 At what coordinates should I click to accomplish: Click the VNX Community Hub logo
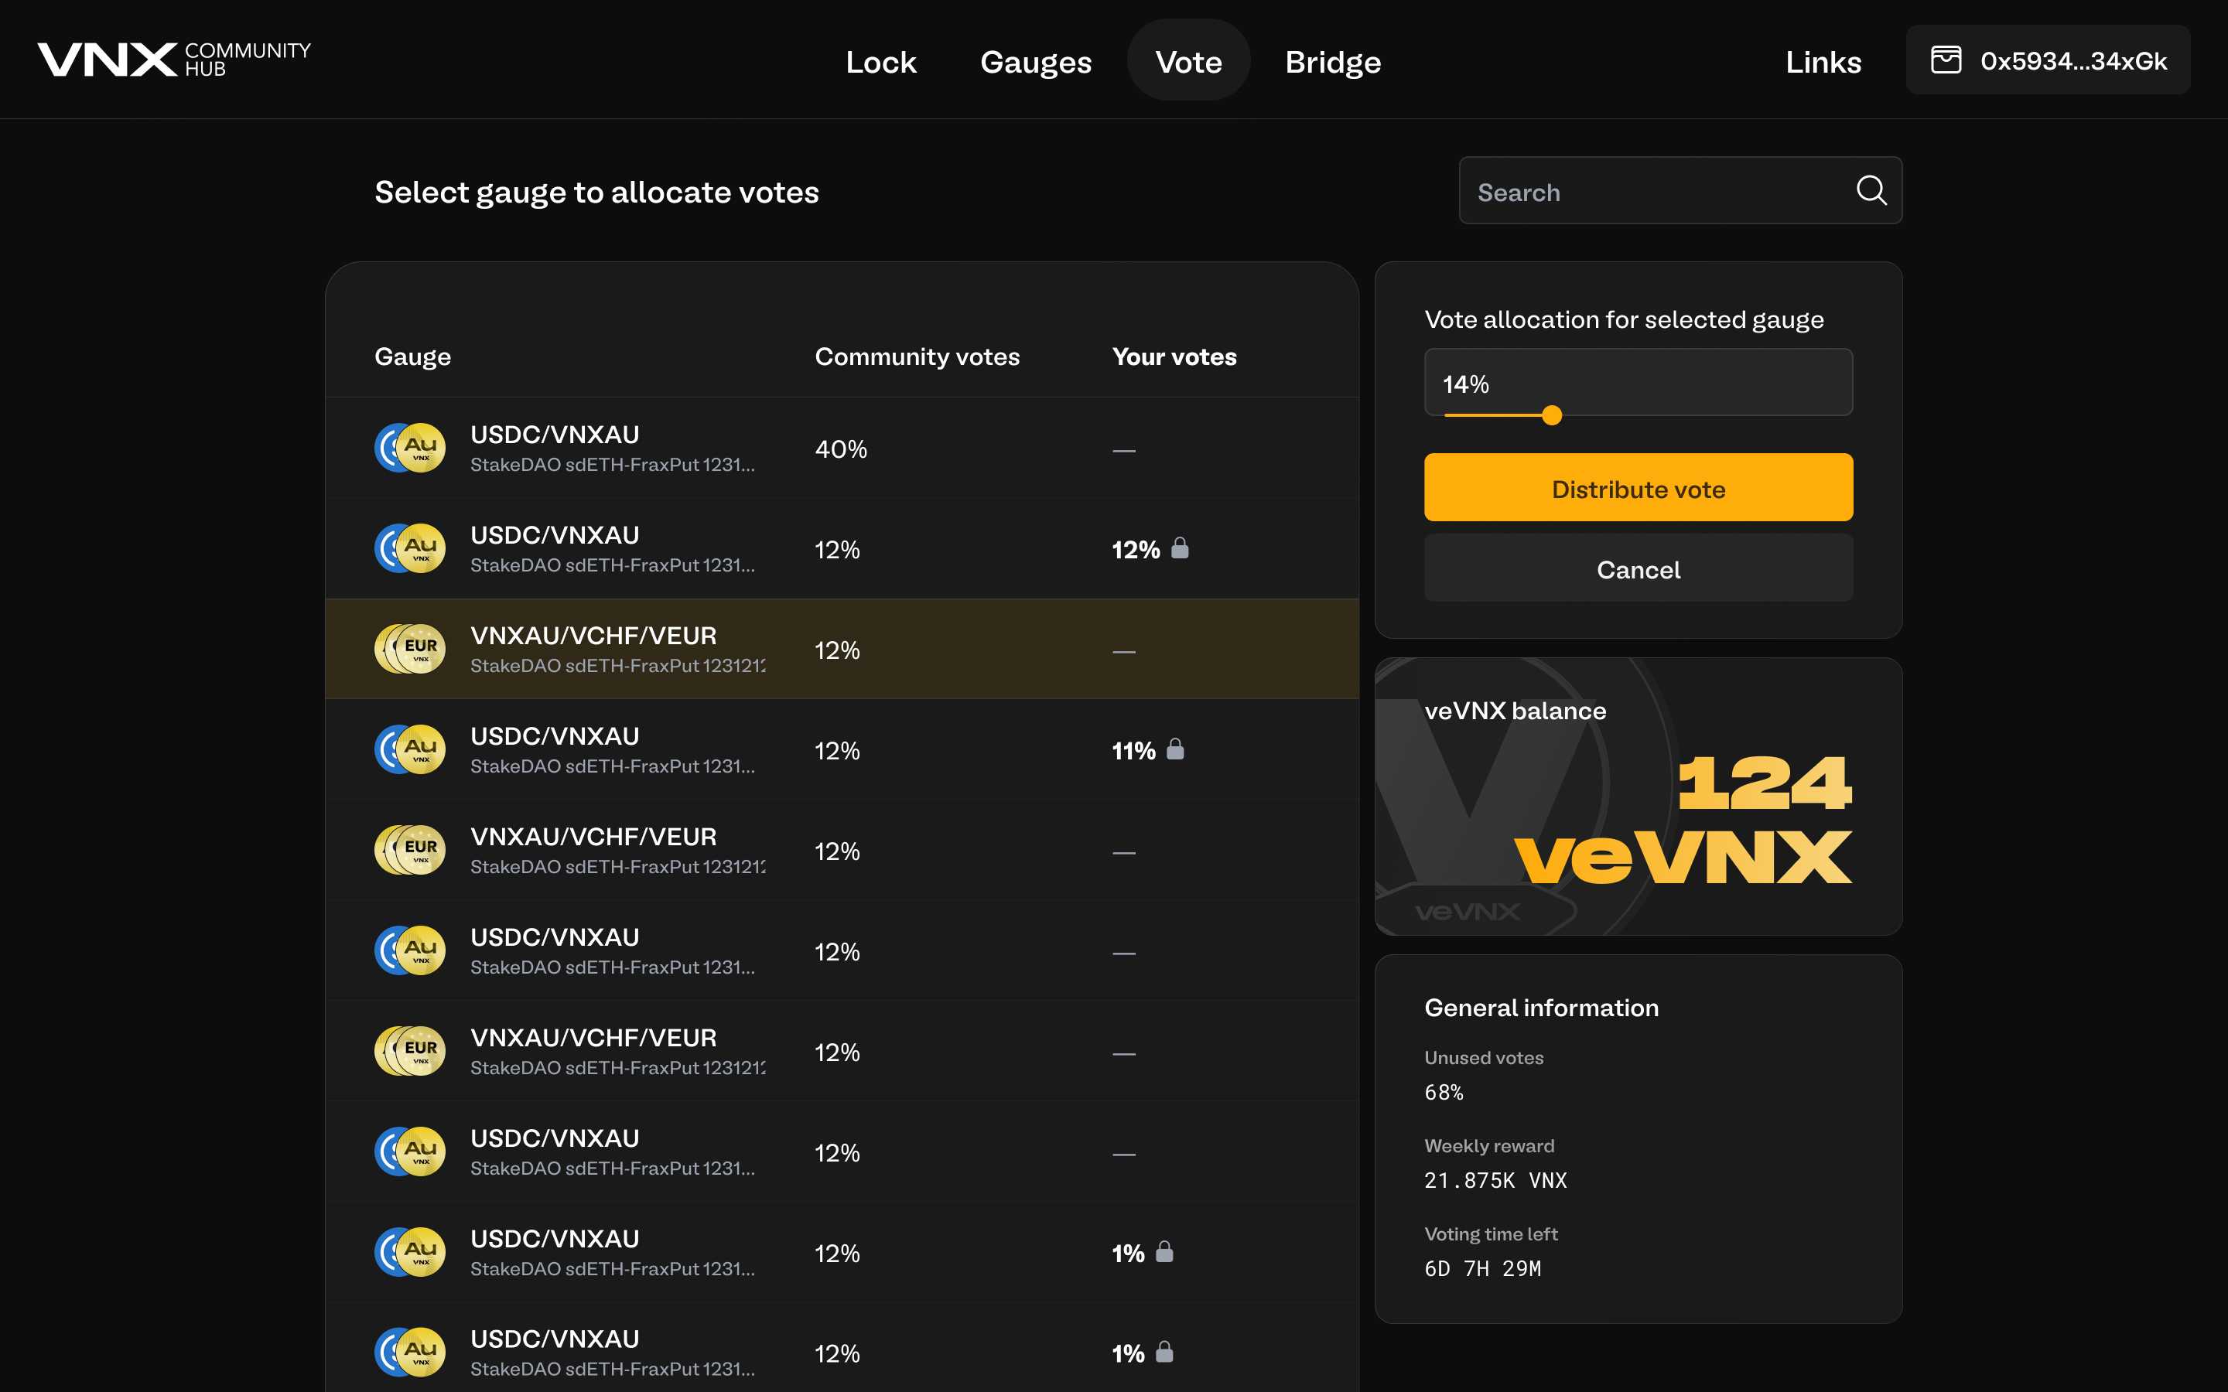[174, 60]
